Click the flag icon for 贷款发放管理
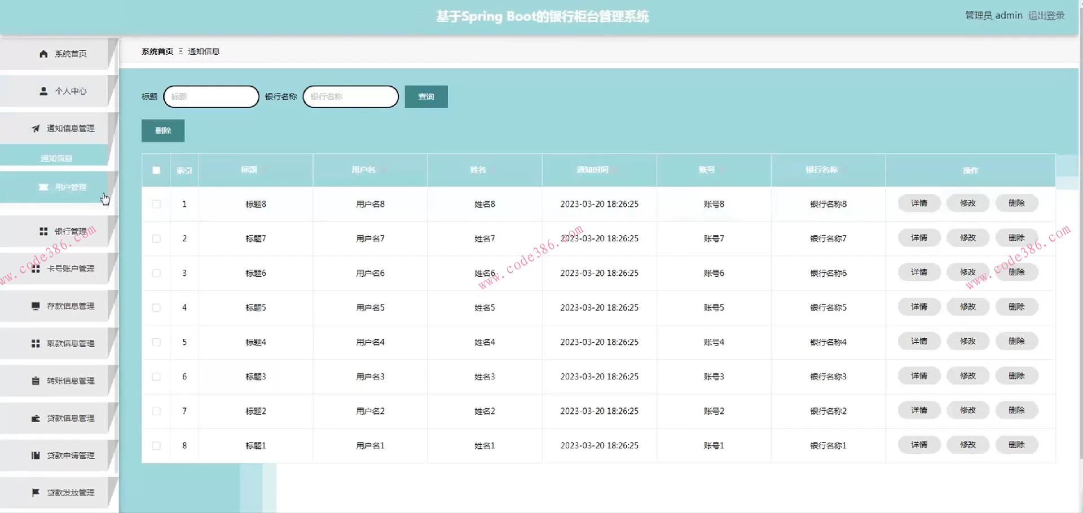The height and width of the screenshot is (513, 1083). click(35, 492)
